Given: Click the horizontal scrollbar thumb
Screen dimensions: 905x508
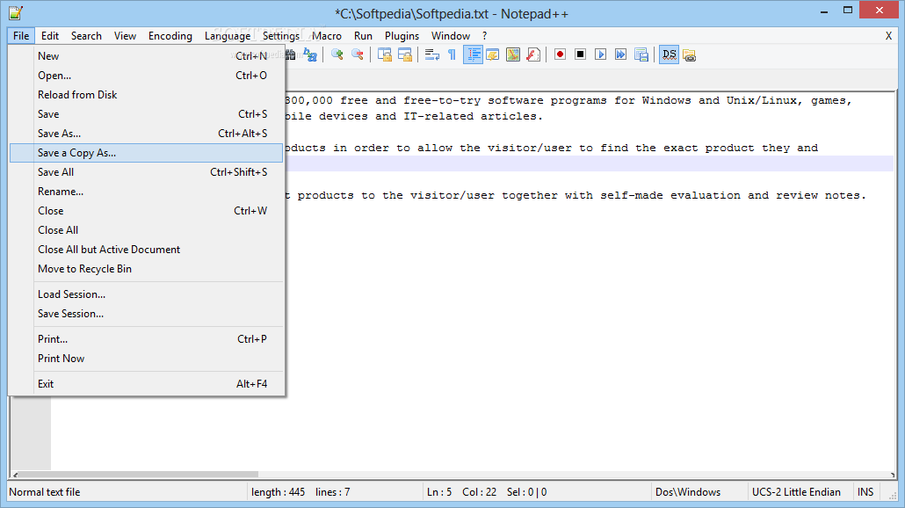Looking at the screenshot, I should (x=139, y=475).
